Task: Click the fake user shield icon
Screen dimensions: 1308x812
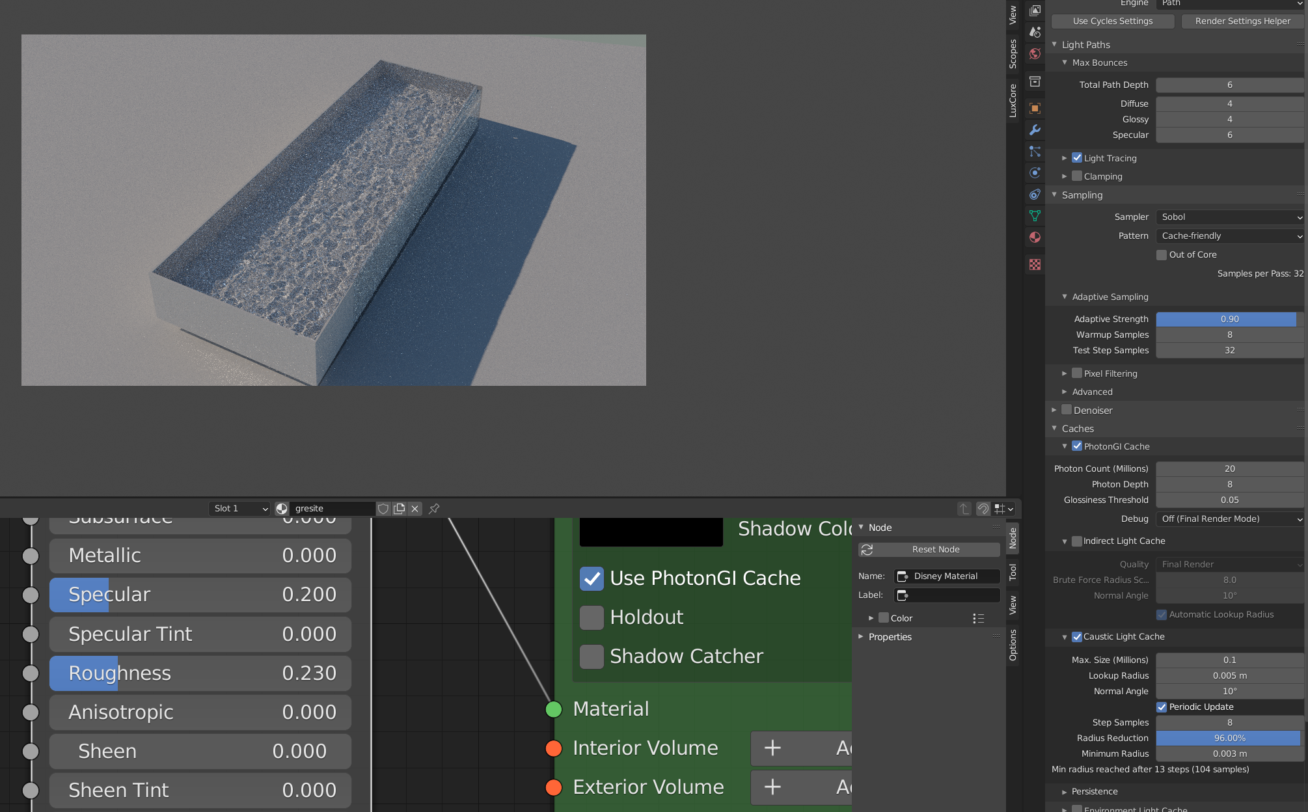Action: (x=383, y=509)
